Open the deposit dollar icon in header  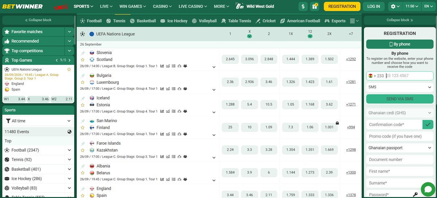303,6
